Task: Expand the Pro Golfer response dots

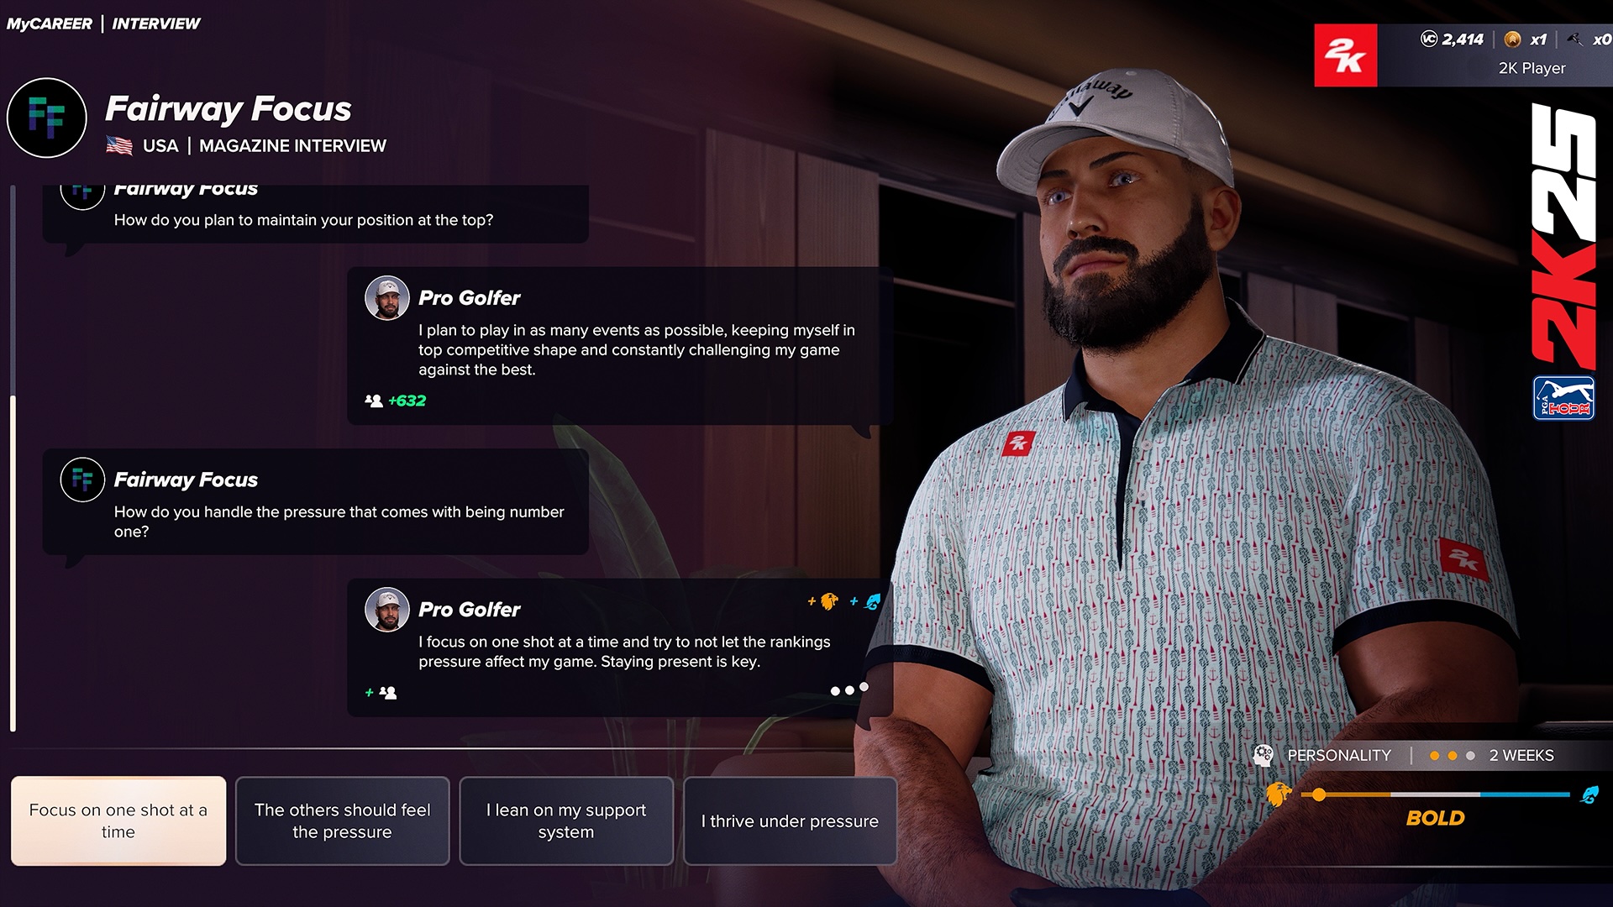Action: click(844, 691)
